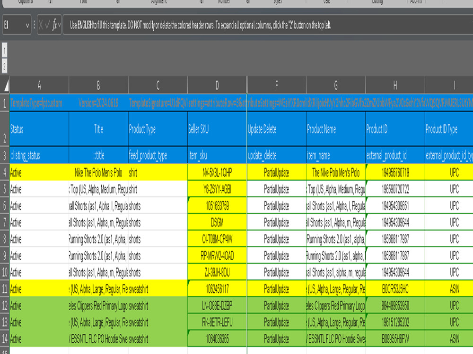The height and width of the screenshot is (354, 473).
Task: Click the Status header cell
Action: click(x=39, y=129)
